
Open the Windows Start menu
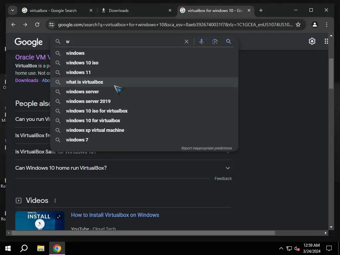coord(8,248)
